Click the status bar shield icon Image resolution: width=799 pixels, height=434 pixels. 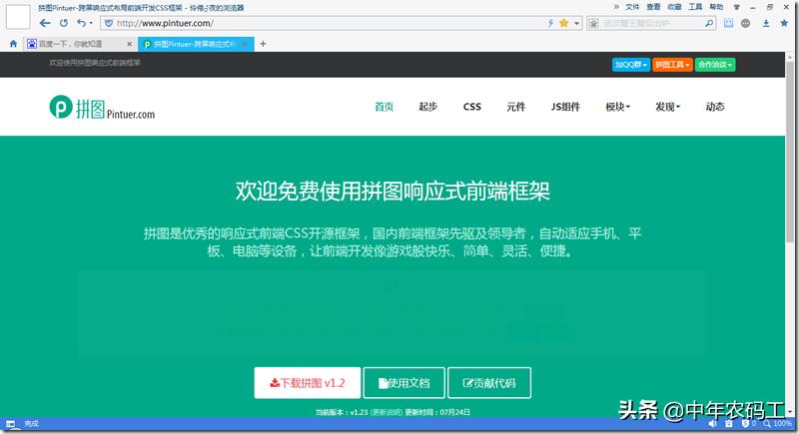745,423
